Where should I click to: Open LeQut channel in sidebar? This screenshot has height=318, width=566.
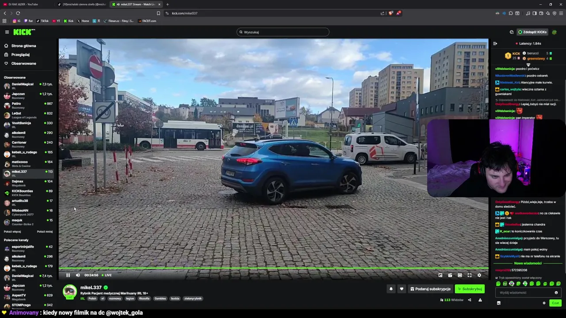pyautogui.click(x=28, y=115)
